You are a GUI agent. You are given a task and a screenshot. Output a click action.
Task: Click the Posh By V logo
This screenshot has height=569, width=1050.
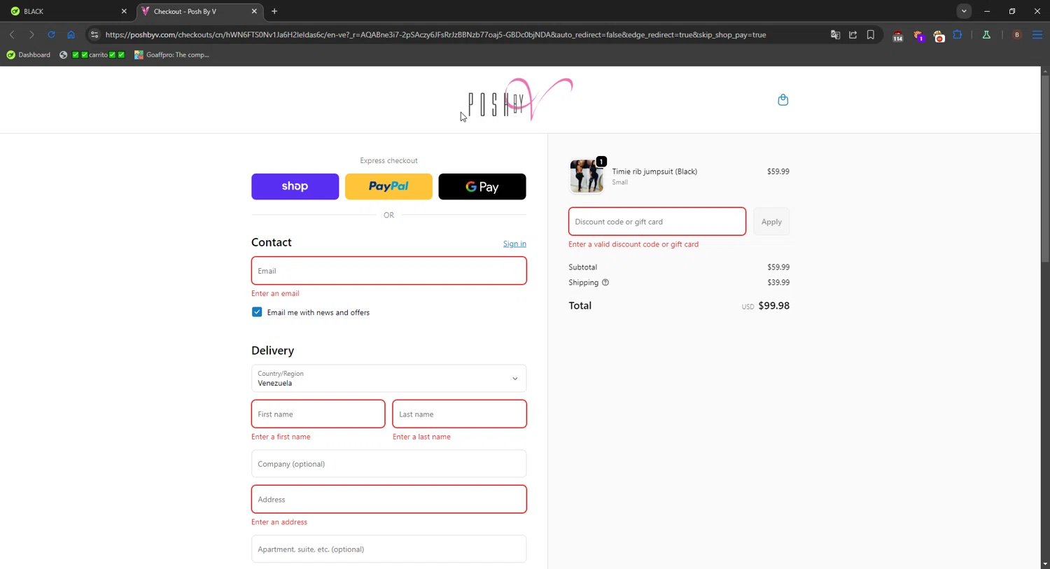(521, 99)
